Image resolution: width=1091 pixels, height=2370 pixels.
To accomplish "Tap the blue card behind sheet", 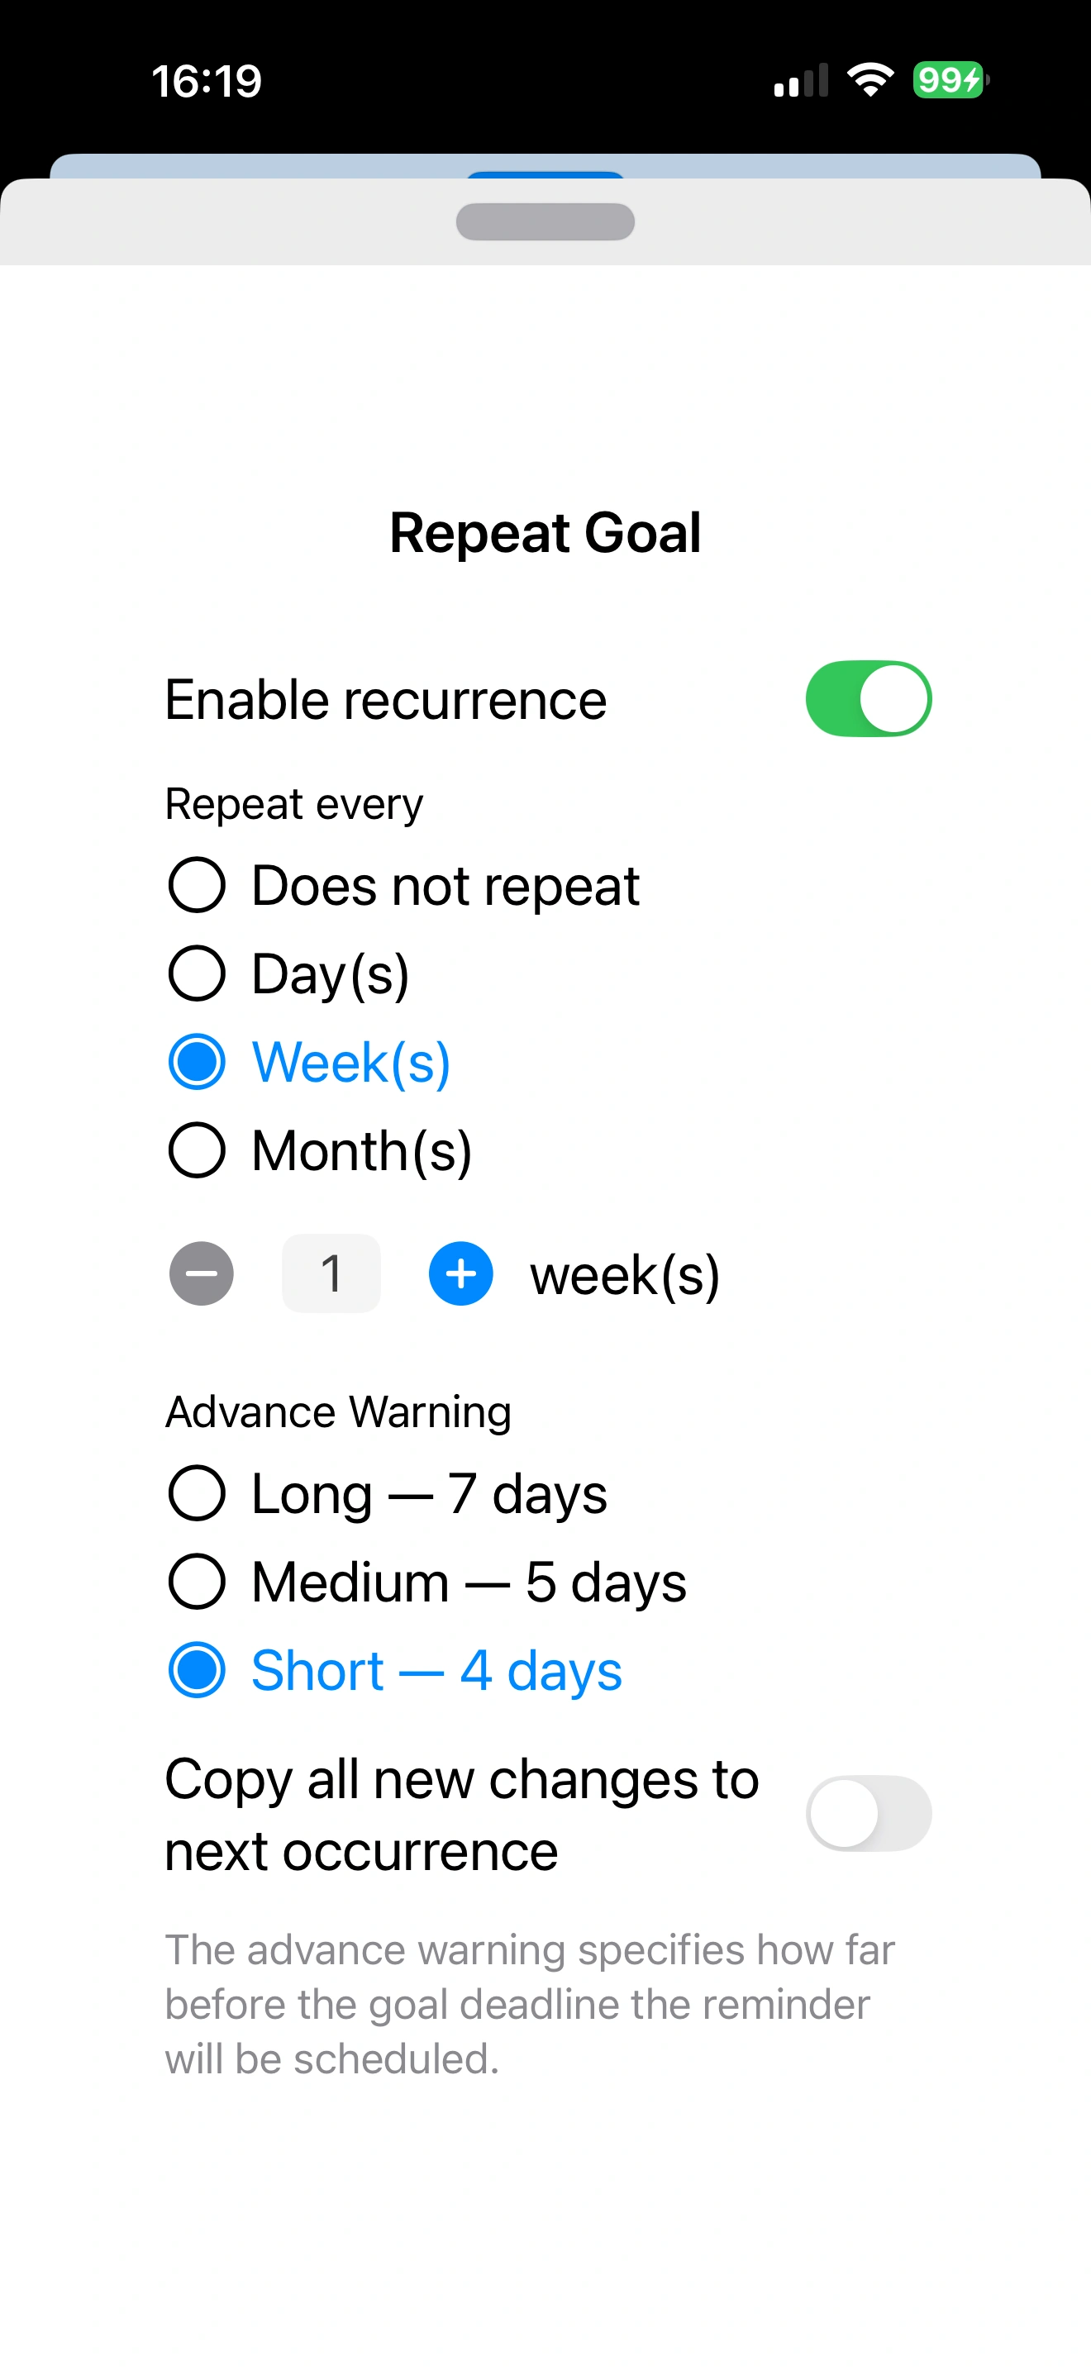I will click(x=545, y=165).
